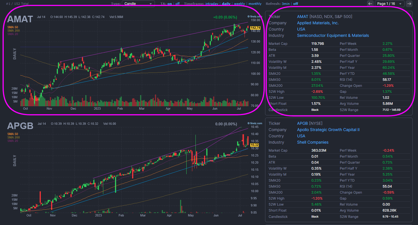Open the APGB ticker link
This screenshot has height=225, width=418.
click(302, 123)
